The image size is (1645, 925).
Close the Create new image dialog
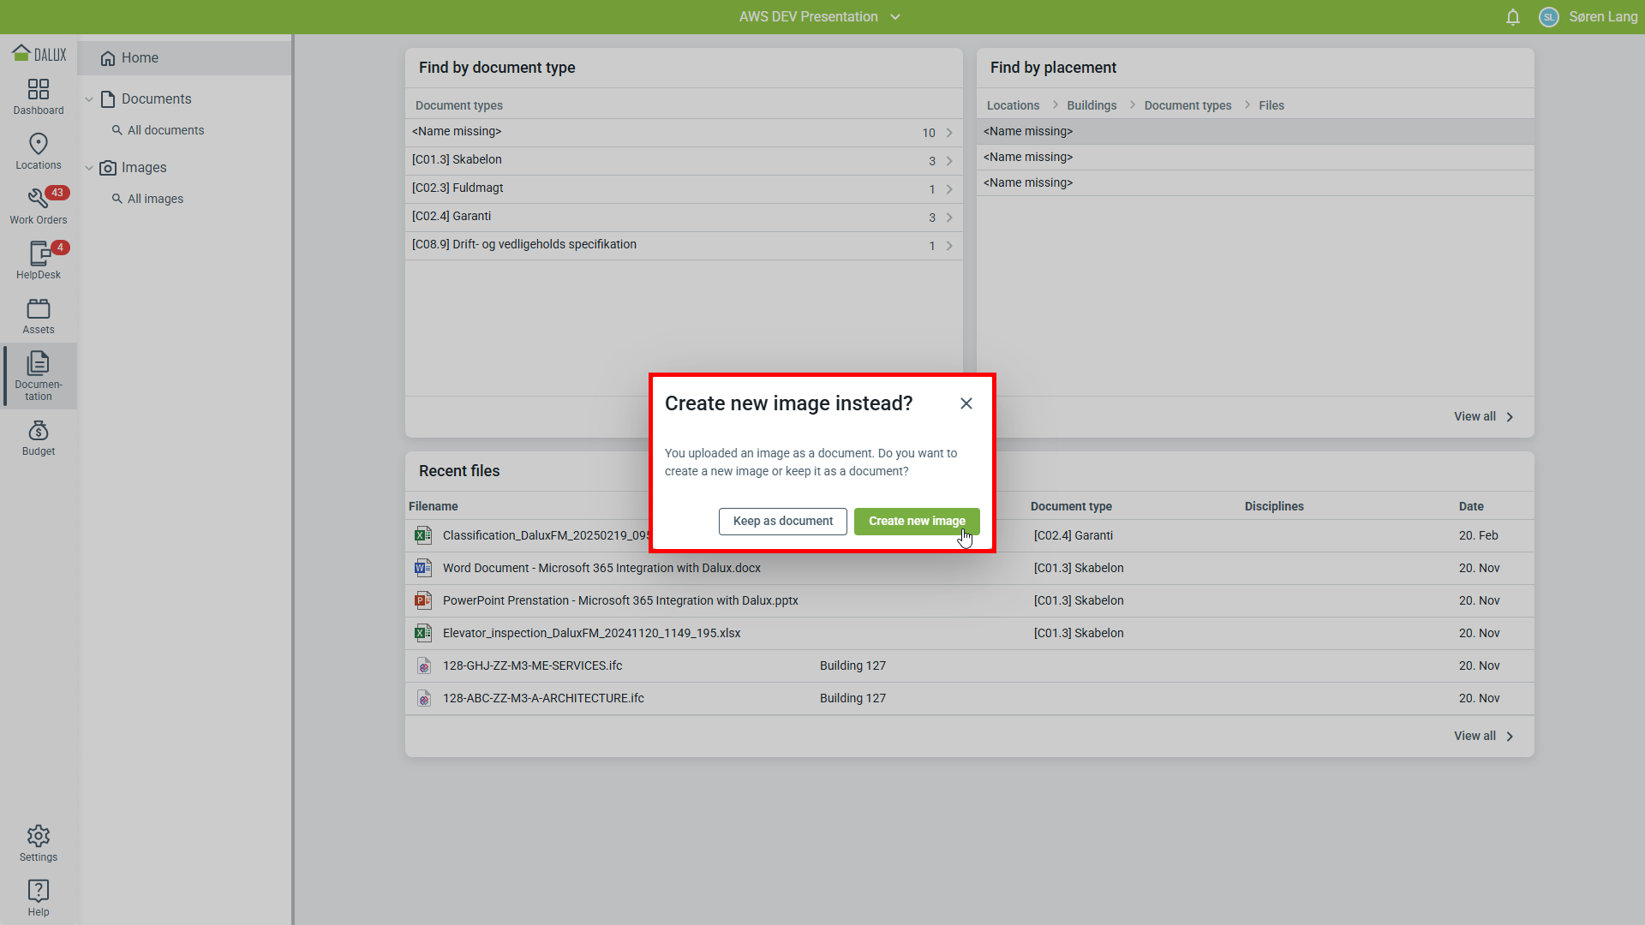[966, 403]
